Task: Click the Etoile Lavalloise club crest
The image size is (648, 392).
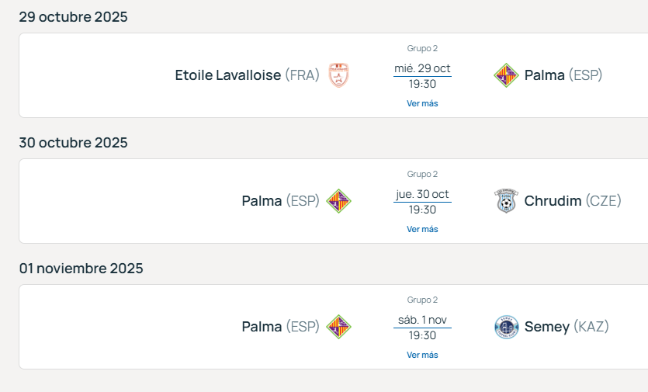Action: coord(338,75)
